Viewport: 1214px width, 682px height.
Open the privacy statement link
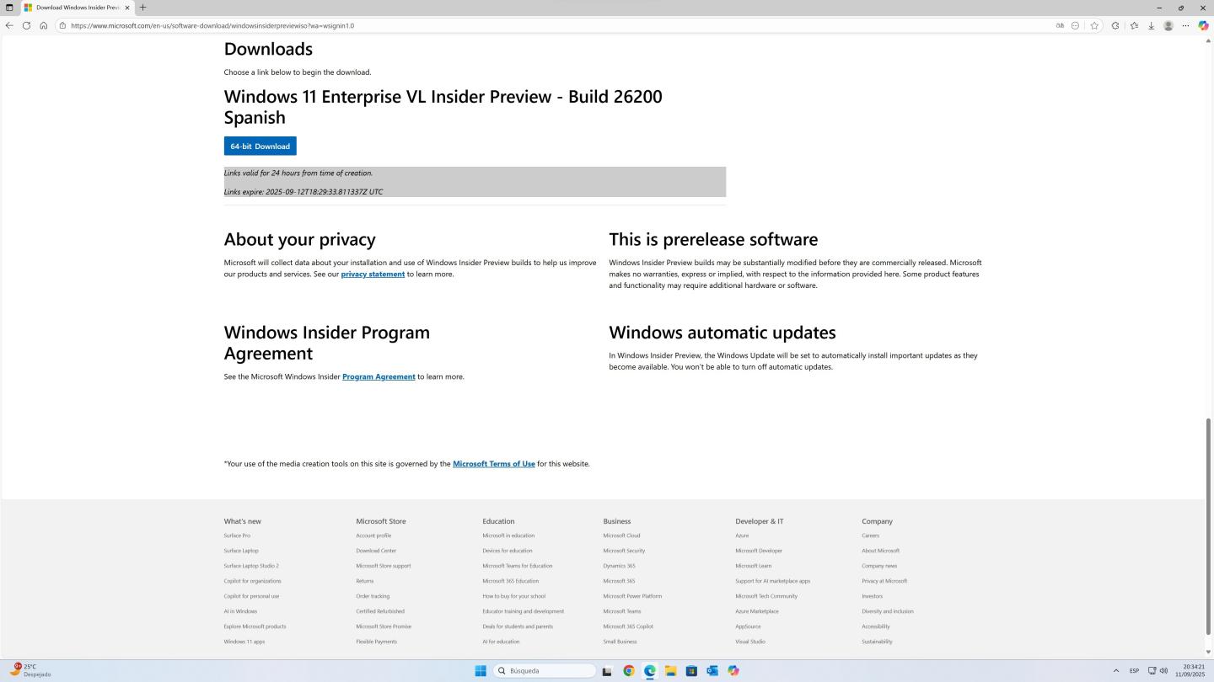tap(373, 274)
